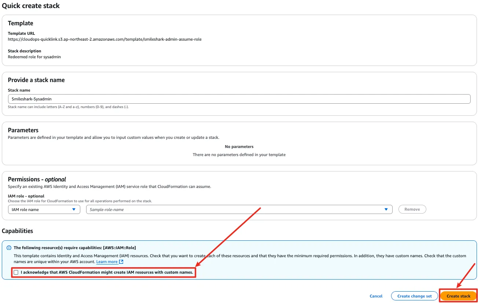
Task: Open the Learn more link
Action: [x=107, y=262]
